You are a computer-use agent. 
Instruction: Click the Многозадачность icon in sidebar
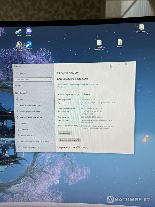click(x=18, y=135)
